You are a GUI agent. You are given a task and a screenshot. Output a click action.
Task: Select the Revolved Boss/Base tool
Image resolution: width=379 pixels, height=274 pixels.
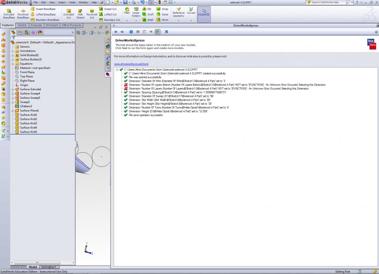[x=23, y=14]
